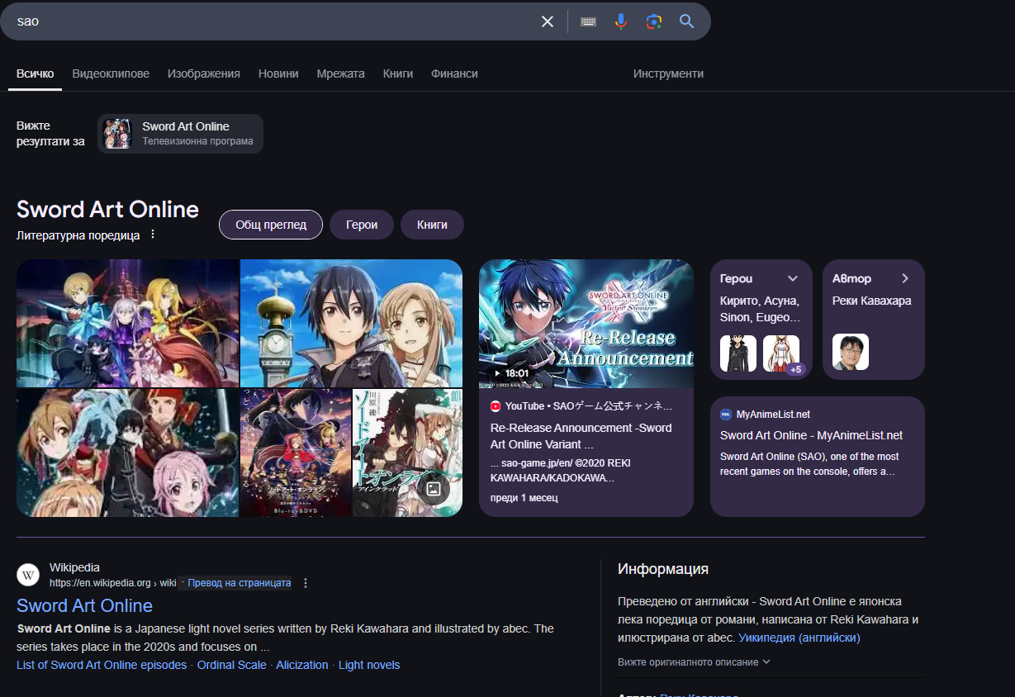Search by image with the Lens icon
The width and height of the screenshot is (1015, 697).
(654, 21)
